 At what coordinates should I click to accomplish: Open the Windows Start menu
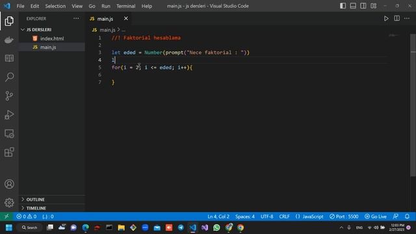8,227
